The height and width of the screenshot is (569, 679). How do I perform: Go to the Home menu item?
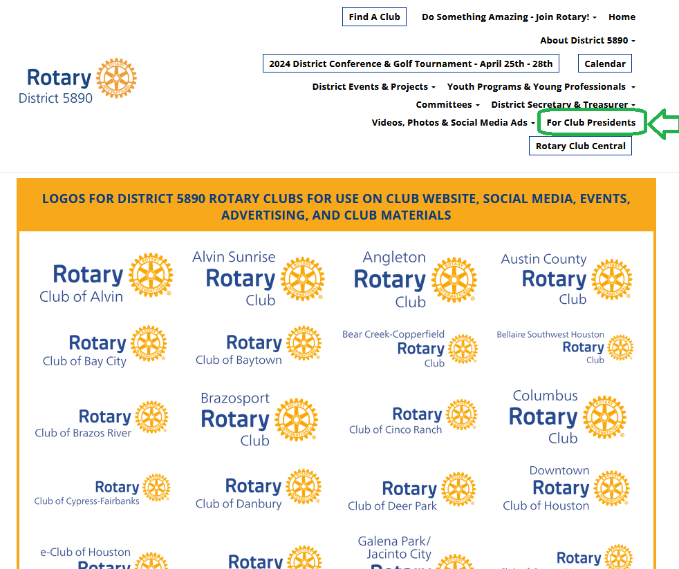(622, 17)
